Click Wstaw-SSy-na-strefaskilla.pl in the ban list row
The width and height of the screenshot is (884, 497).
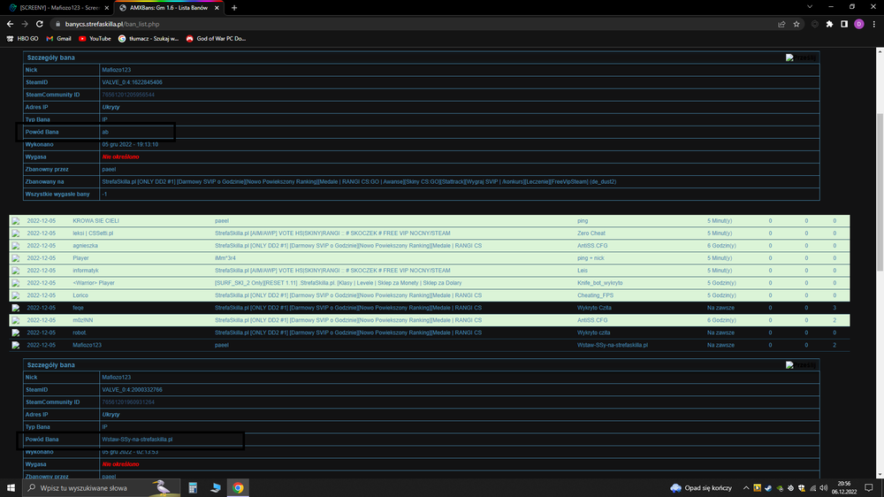click(613, 345)
